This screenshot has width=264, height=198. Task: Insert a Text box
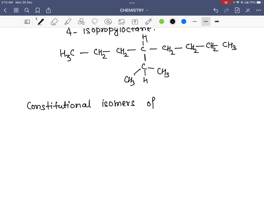click(x=135, y=22)
